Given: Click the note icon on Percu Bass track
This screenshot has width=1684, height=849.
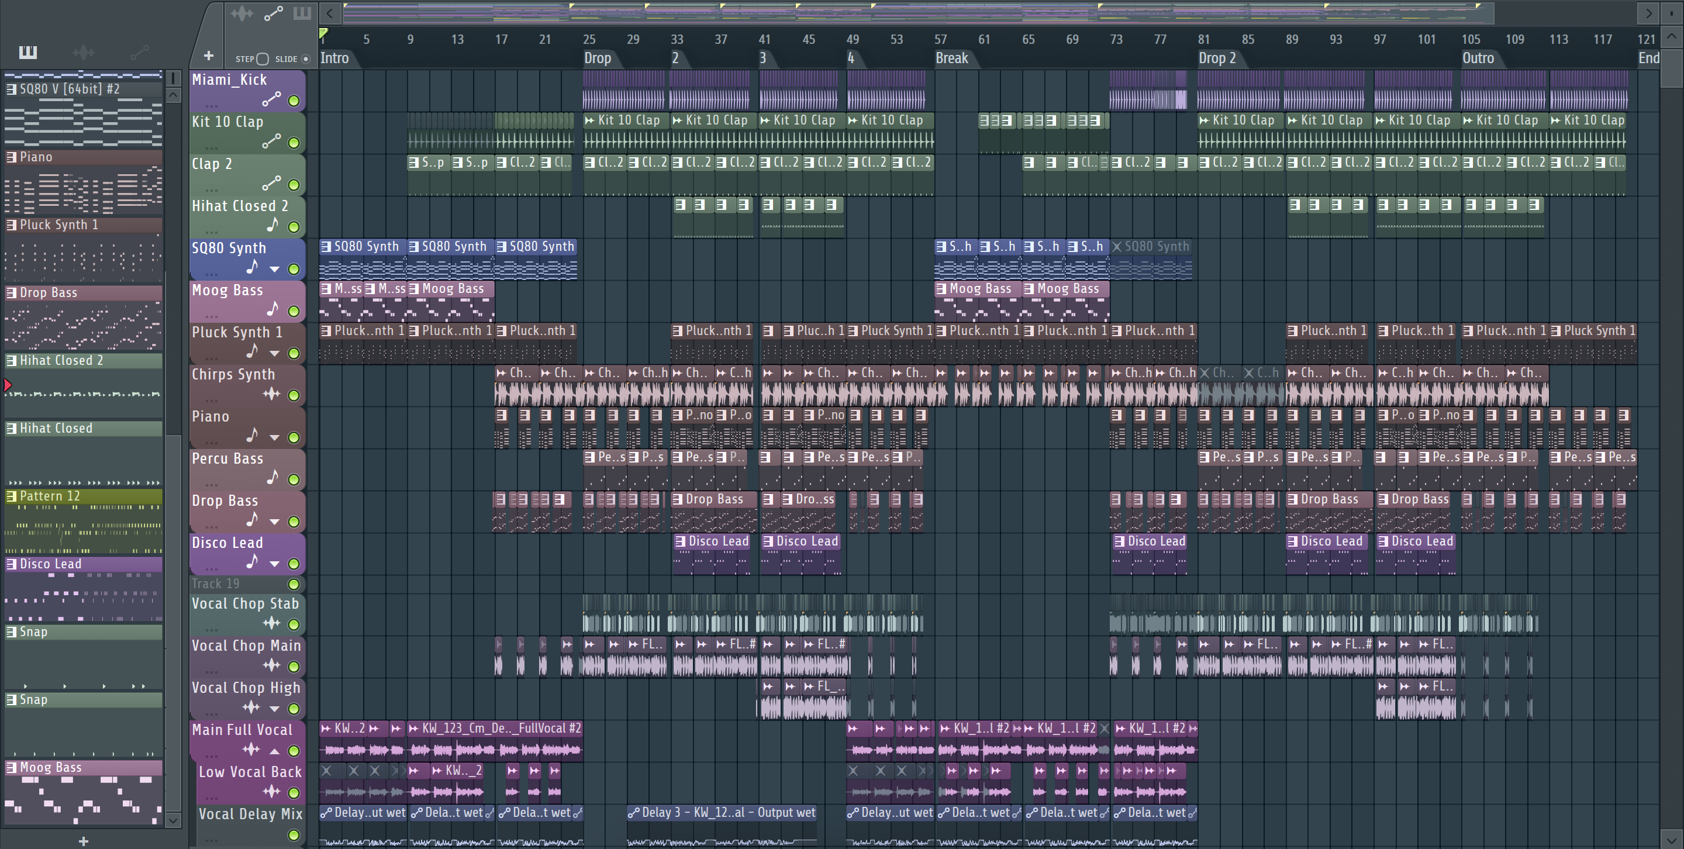Looking at the screenshot, I should (272, 477).
